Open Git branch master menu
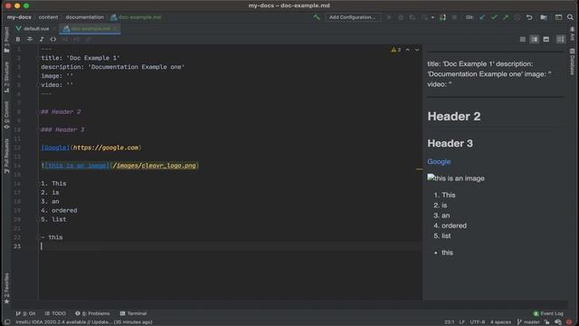579x326 pixels. (528, 322)
